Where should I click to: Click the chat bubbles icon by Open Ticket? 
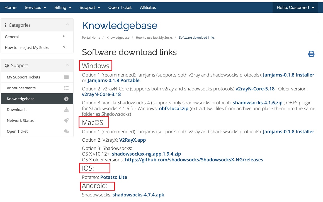[x=66, y=131]
